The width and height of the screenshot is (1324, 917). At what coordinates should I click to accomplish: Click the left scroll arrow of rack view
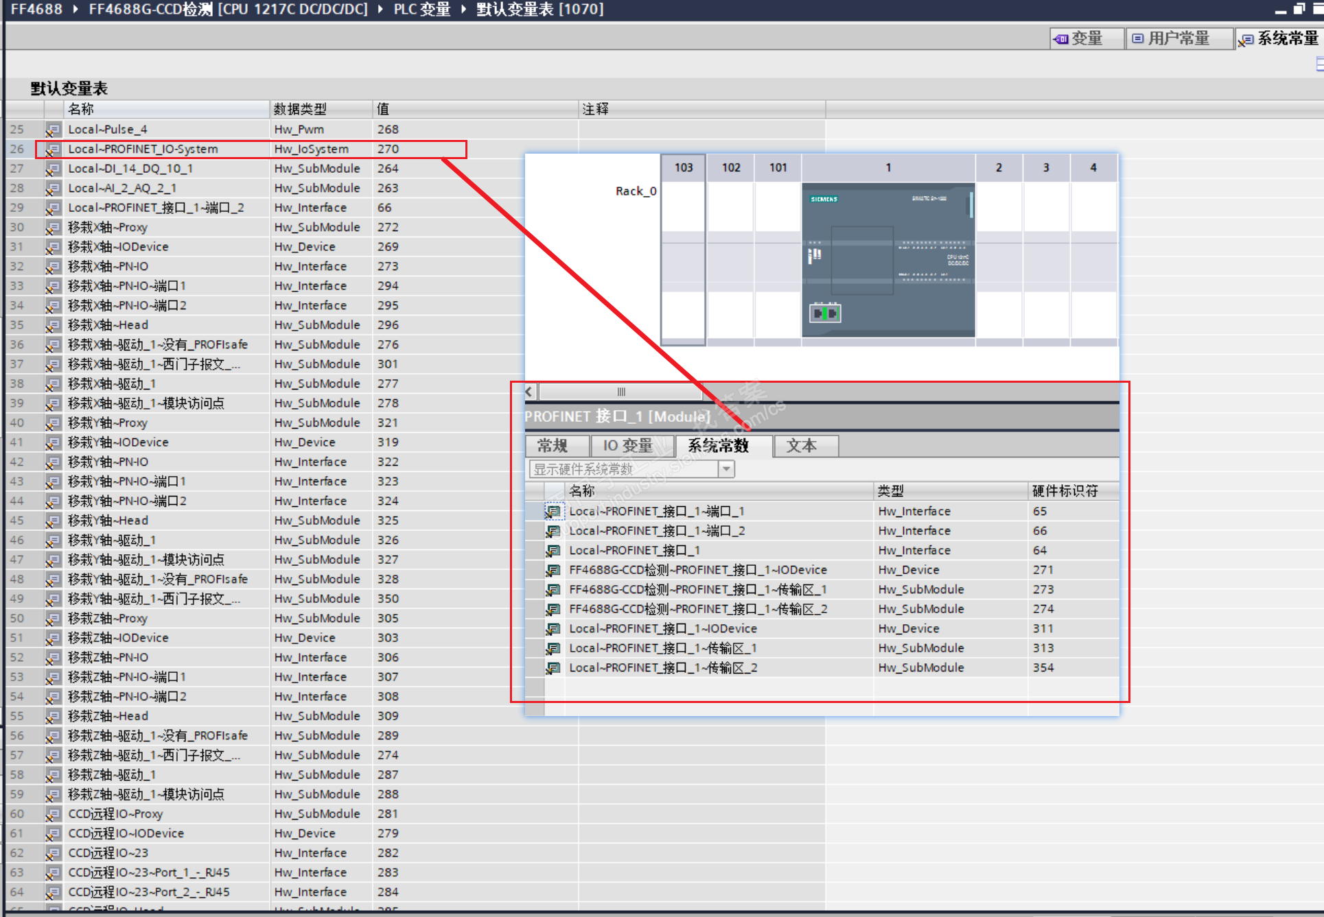529,392
